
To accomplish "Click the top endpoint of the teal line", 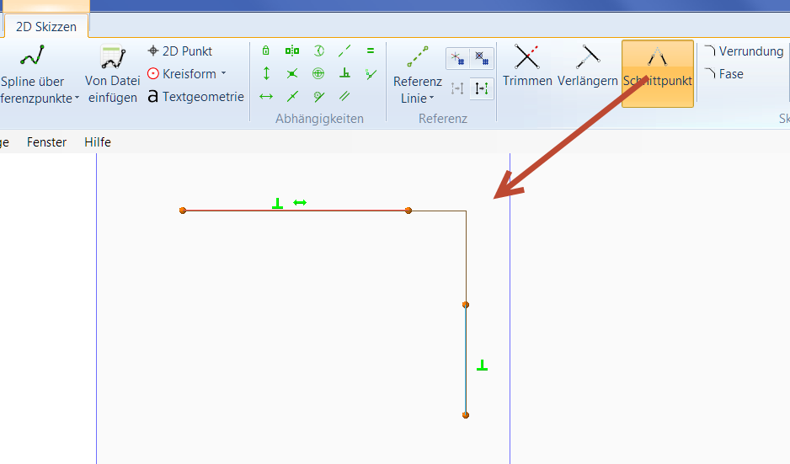I will pos(466,305).
